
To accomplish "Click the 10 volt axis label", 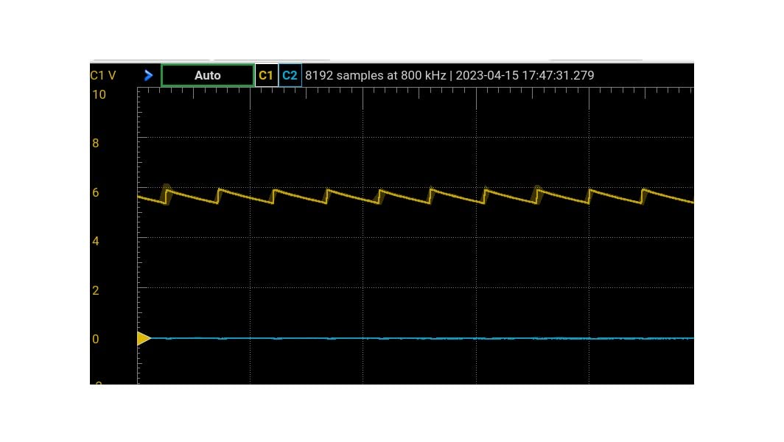I will (99, 94).
